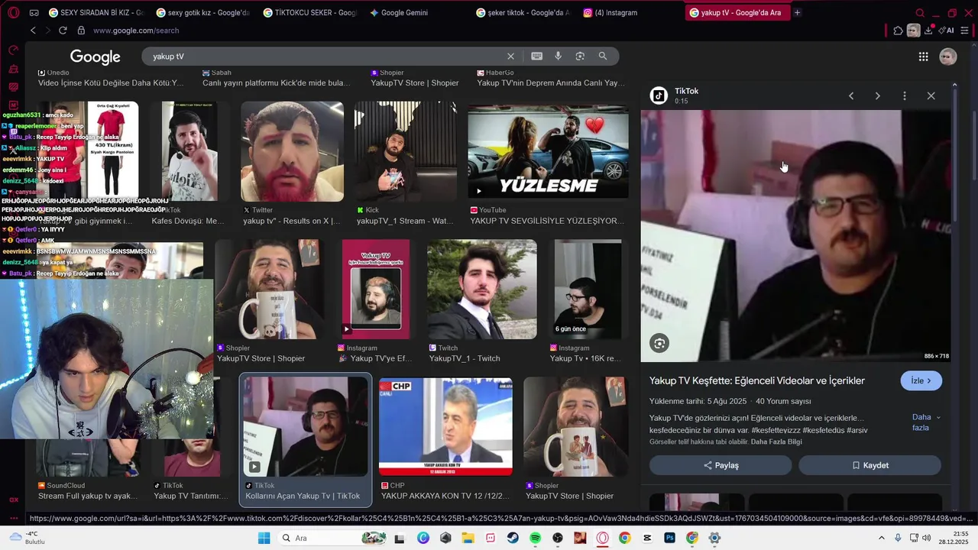Open the browser extensions icon
978x550 pixels.
pos(898,31)
